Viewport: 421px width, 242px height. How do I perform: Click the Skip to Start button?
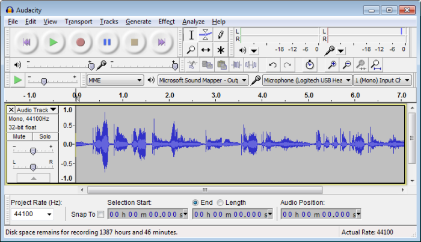[x=26, y=42]
